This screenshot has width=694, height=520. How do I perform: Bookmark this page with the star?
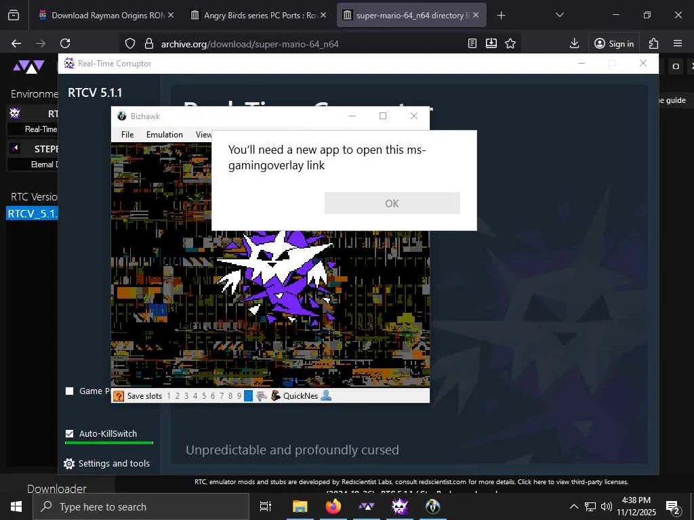click(510, 43)
